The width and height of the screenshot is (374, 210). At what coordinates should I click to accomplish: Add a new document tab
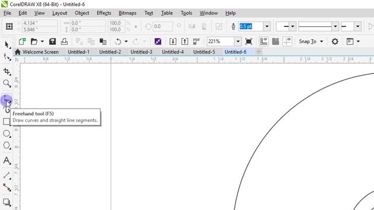tap(258, 51)
